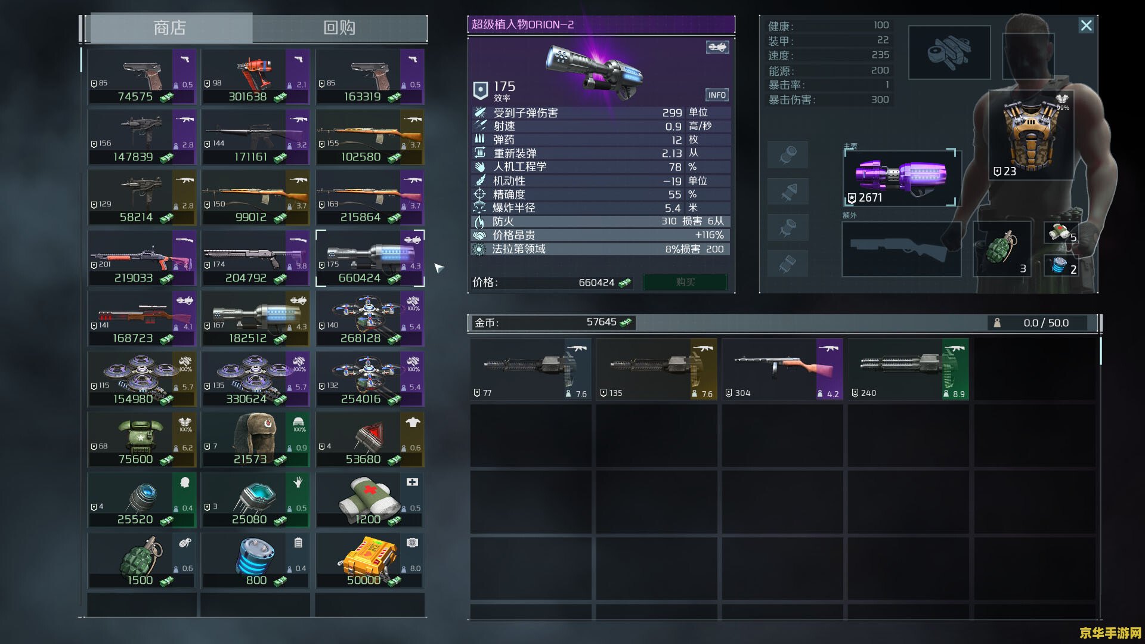
Task: Click the equipped grenade slot
Action: 1002,249
